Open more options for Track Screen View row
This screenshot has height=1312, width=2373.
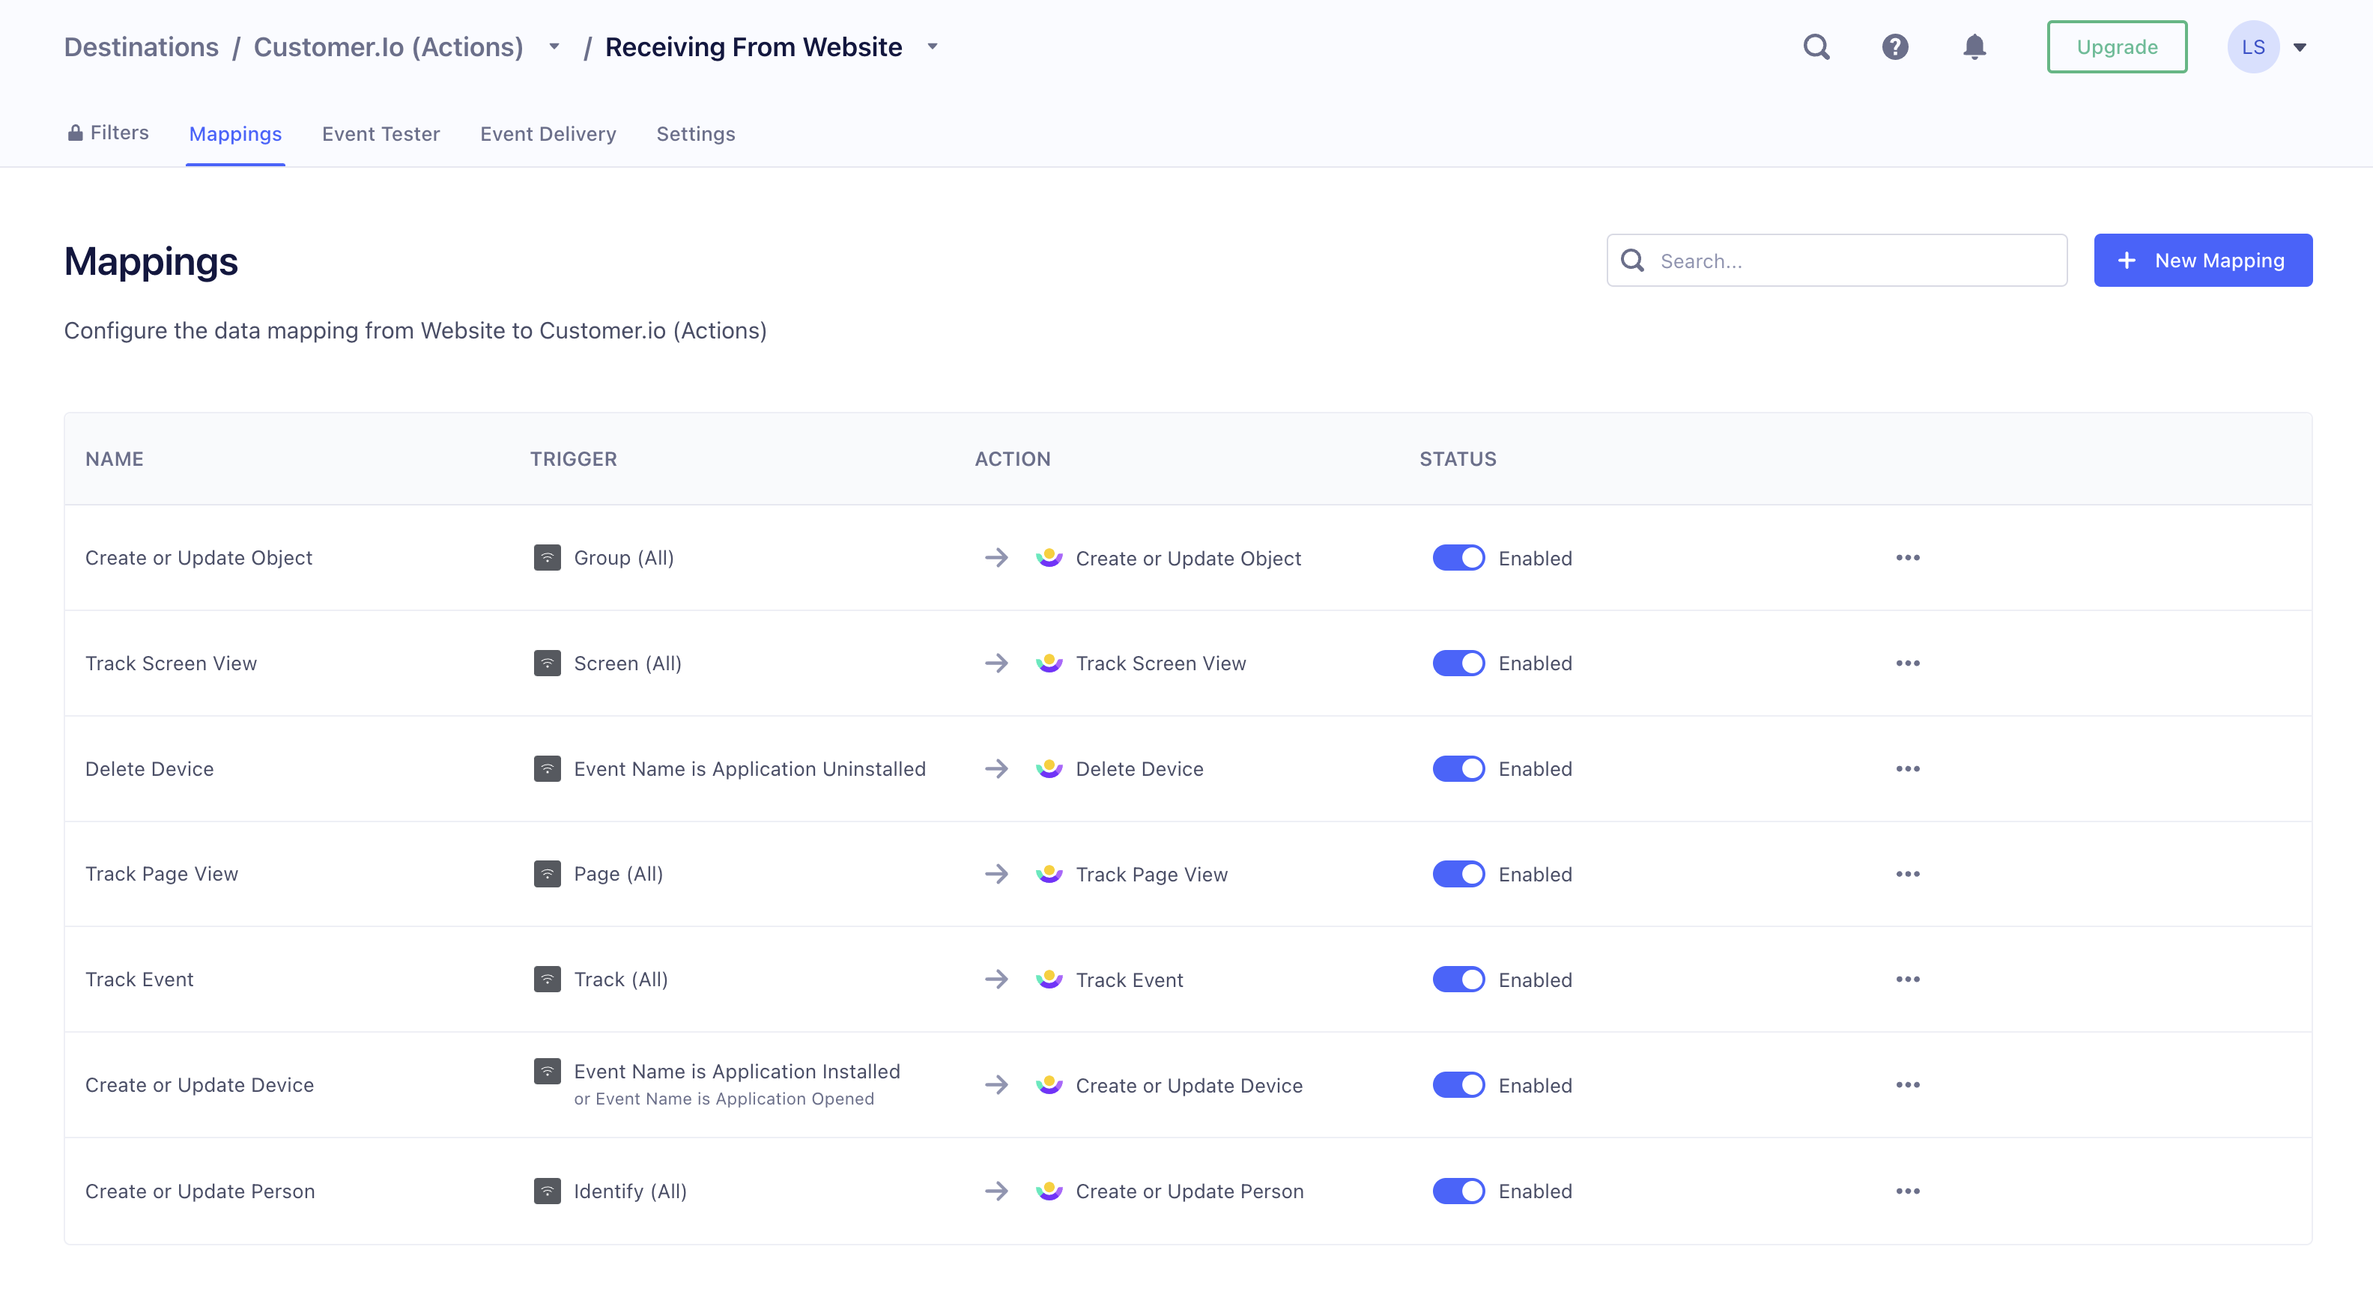[x=1908, y=663]
